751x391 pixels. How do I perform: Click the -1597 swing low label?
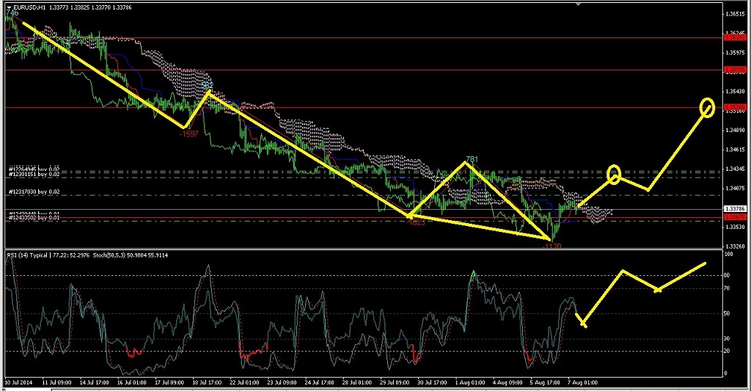click(x=189, y=134)
